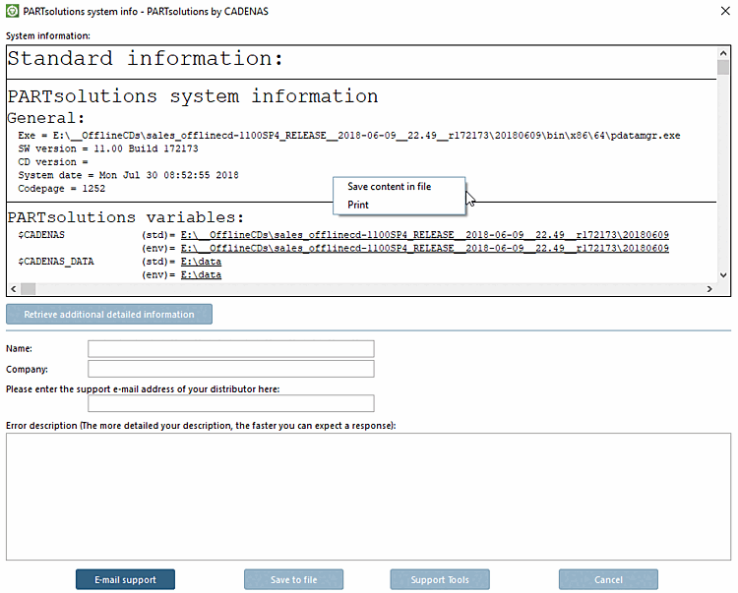Click the distributor support e-mail address field
The width and height of the screenshot is (738, 593).
click(x=231, y=403)
